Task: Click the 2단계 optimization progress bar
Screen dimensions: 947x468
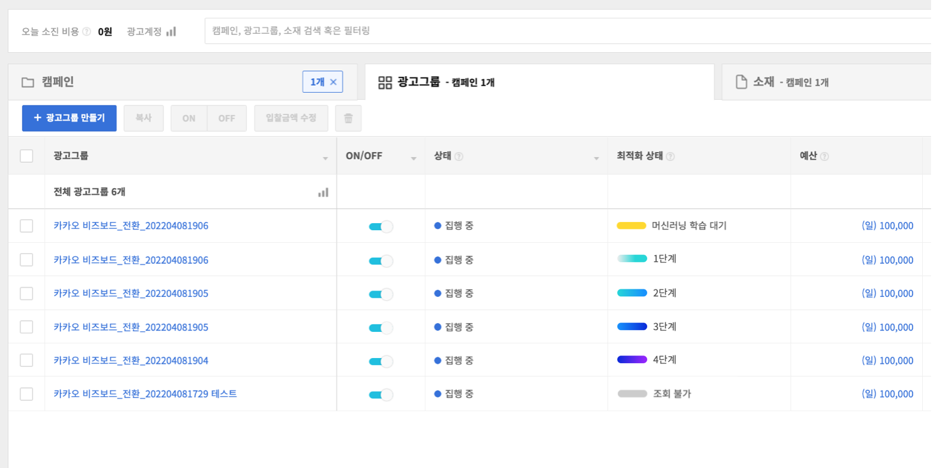Action: (632, 292)
